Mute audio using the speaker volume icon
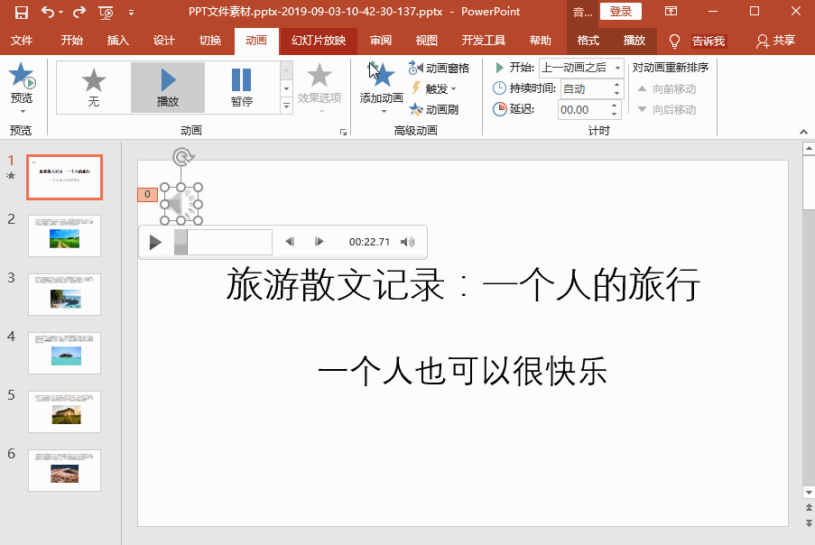The width and height of the screenshot is (815, 545). click(408, 242)
